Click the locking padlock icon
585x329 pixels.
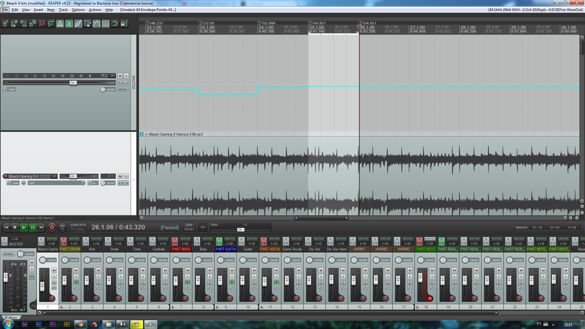pos(124,23)
